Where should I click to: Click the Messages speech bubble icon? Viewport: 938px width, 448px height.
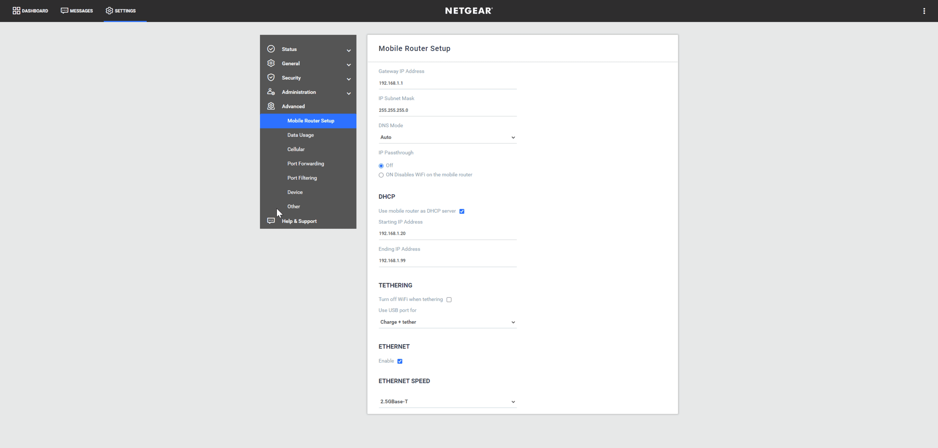click(x=64, y=11)
